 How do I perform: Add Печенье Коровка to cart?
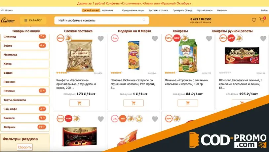188,103
